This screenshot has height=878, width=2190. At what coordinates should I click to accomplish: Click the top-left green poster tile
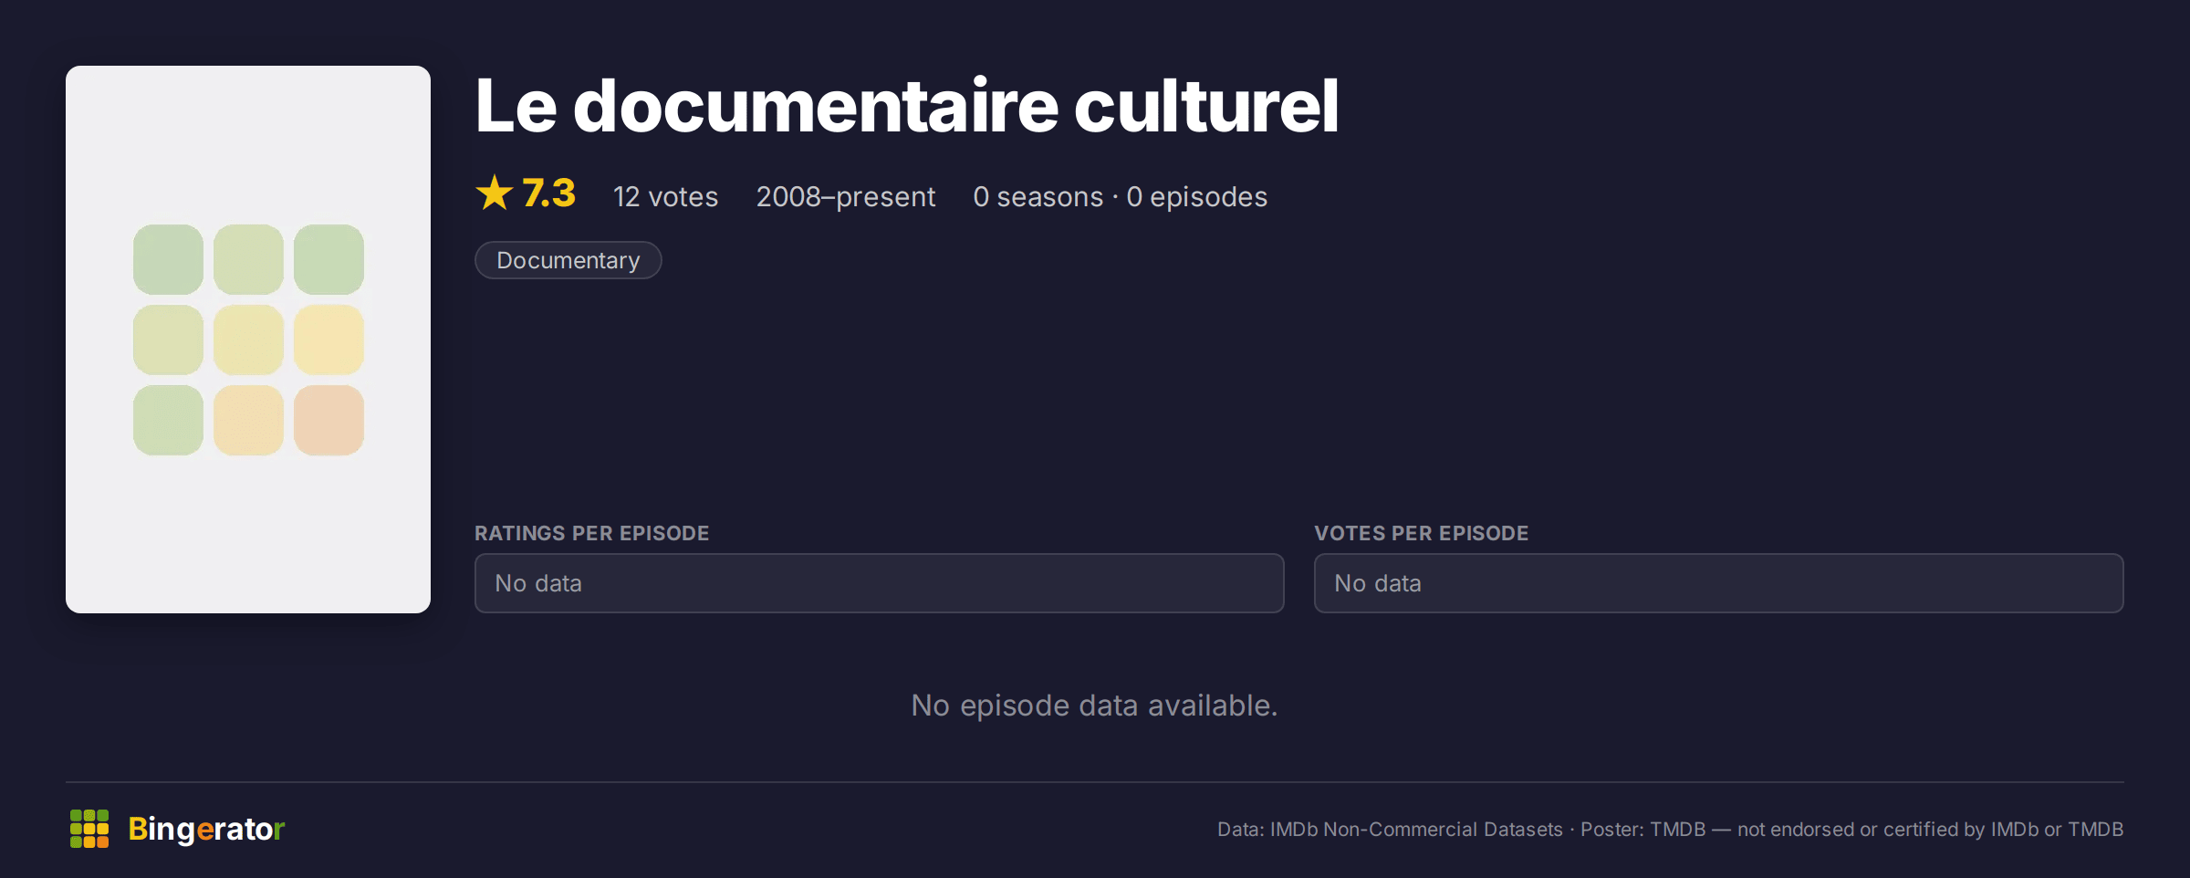pos(168,259)
